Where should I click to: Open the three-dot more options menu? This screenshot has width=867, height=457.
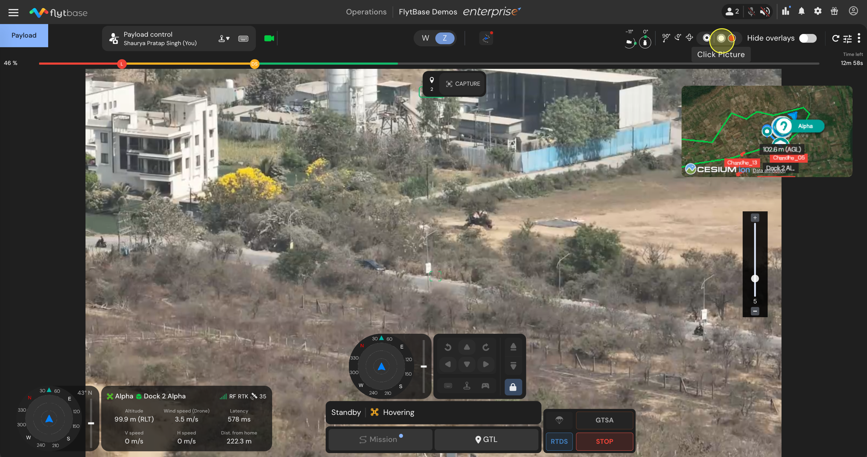(x=859, y=38)
